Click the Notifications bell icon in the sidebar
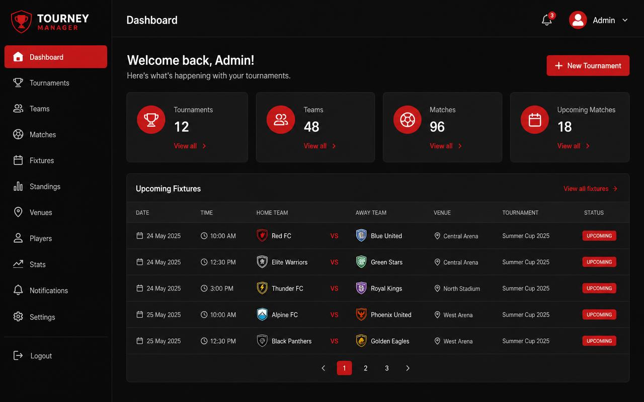 18,290
